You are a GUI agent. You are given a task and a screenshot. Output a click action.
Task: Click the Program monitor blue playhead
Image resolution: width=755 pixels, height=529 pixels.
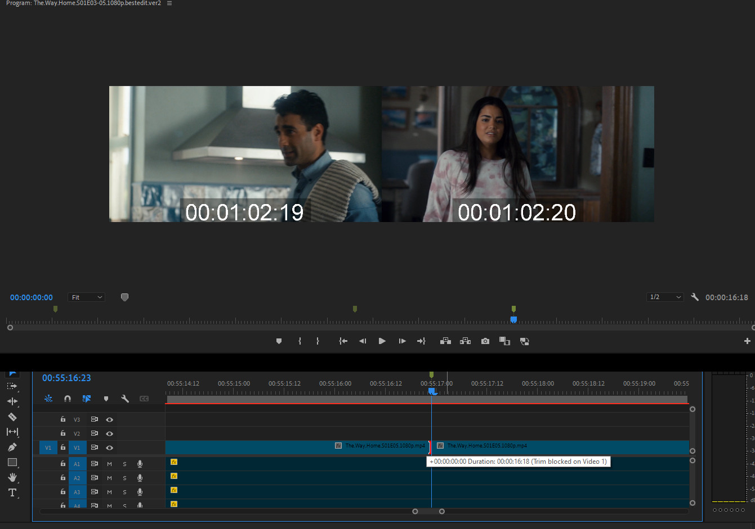pos(513,319)
